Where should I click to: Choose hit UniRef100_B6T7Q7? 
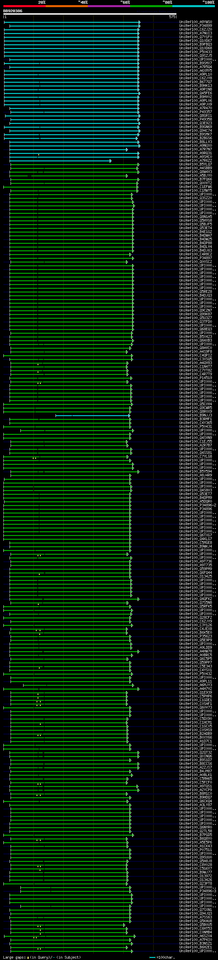196,82
